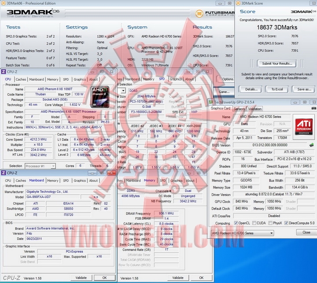Click the AMD Phenom II logo
This screenshot has width=317, height=283.
[x=100, y=97]
